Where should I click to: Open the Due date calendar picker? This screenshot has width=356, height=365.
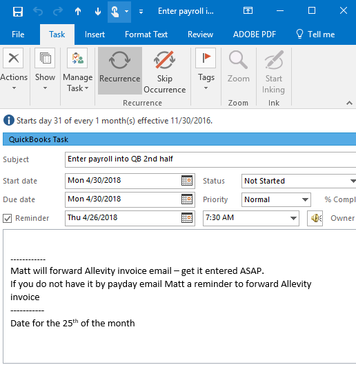187,199
